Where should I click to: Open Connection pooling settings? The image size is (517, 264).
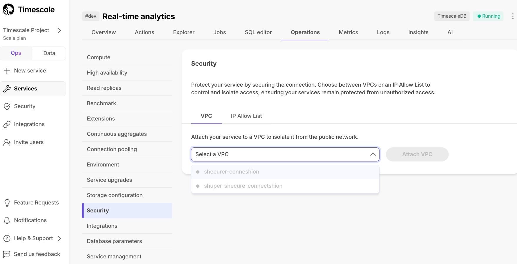pos(112,149)
